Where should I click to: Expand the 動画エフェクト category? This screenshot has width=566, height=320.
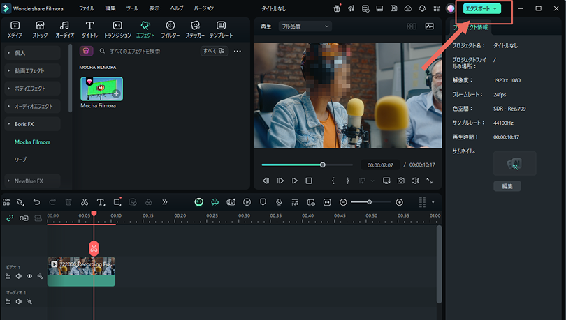click(x=32, y=71)
